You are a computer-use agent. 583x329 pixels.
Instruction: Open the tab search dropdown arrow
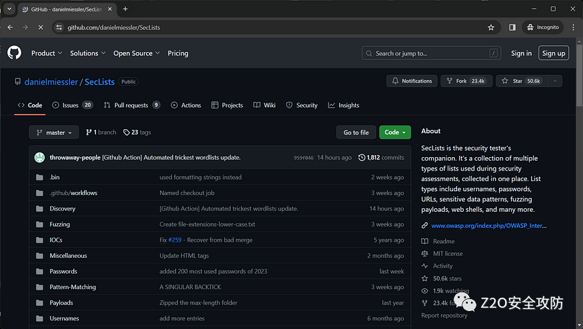[x=9, y=9]
